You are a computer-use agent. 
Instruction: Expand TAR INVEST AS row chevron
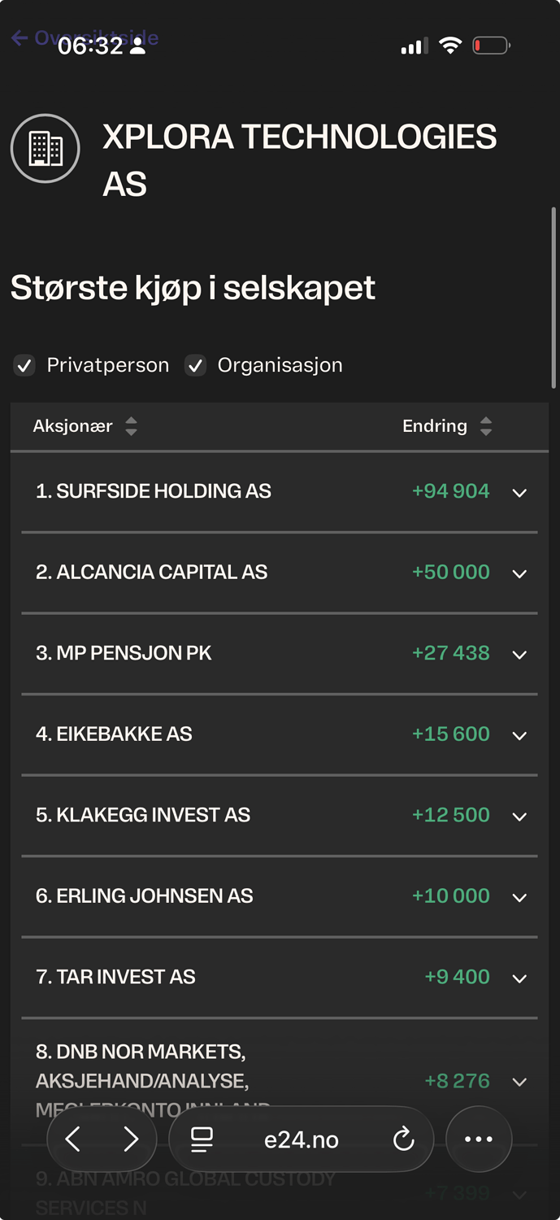[x=520, y=978]
